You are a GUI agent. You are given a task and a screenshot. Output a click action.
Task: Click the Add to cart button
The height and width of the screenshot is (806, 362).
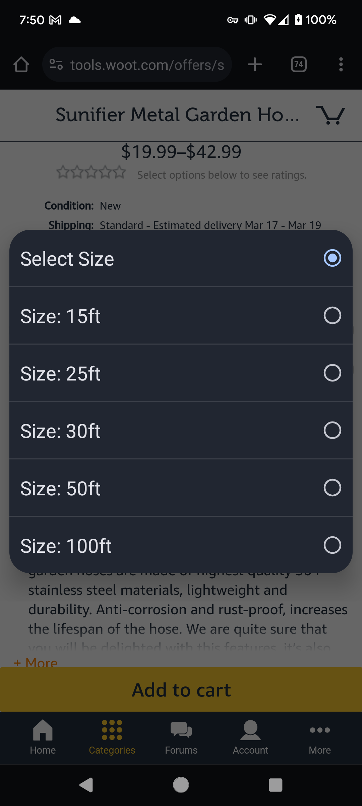click(181, 690)
